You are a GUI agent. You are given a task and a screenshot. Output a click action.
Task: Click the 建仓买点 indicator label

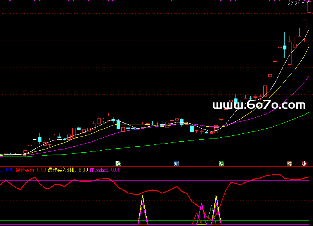coord(25,170)
